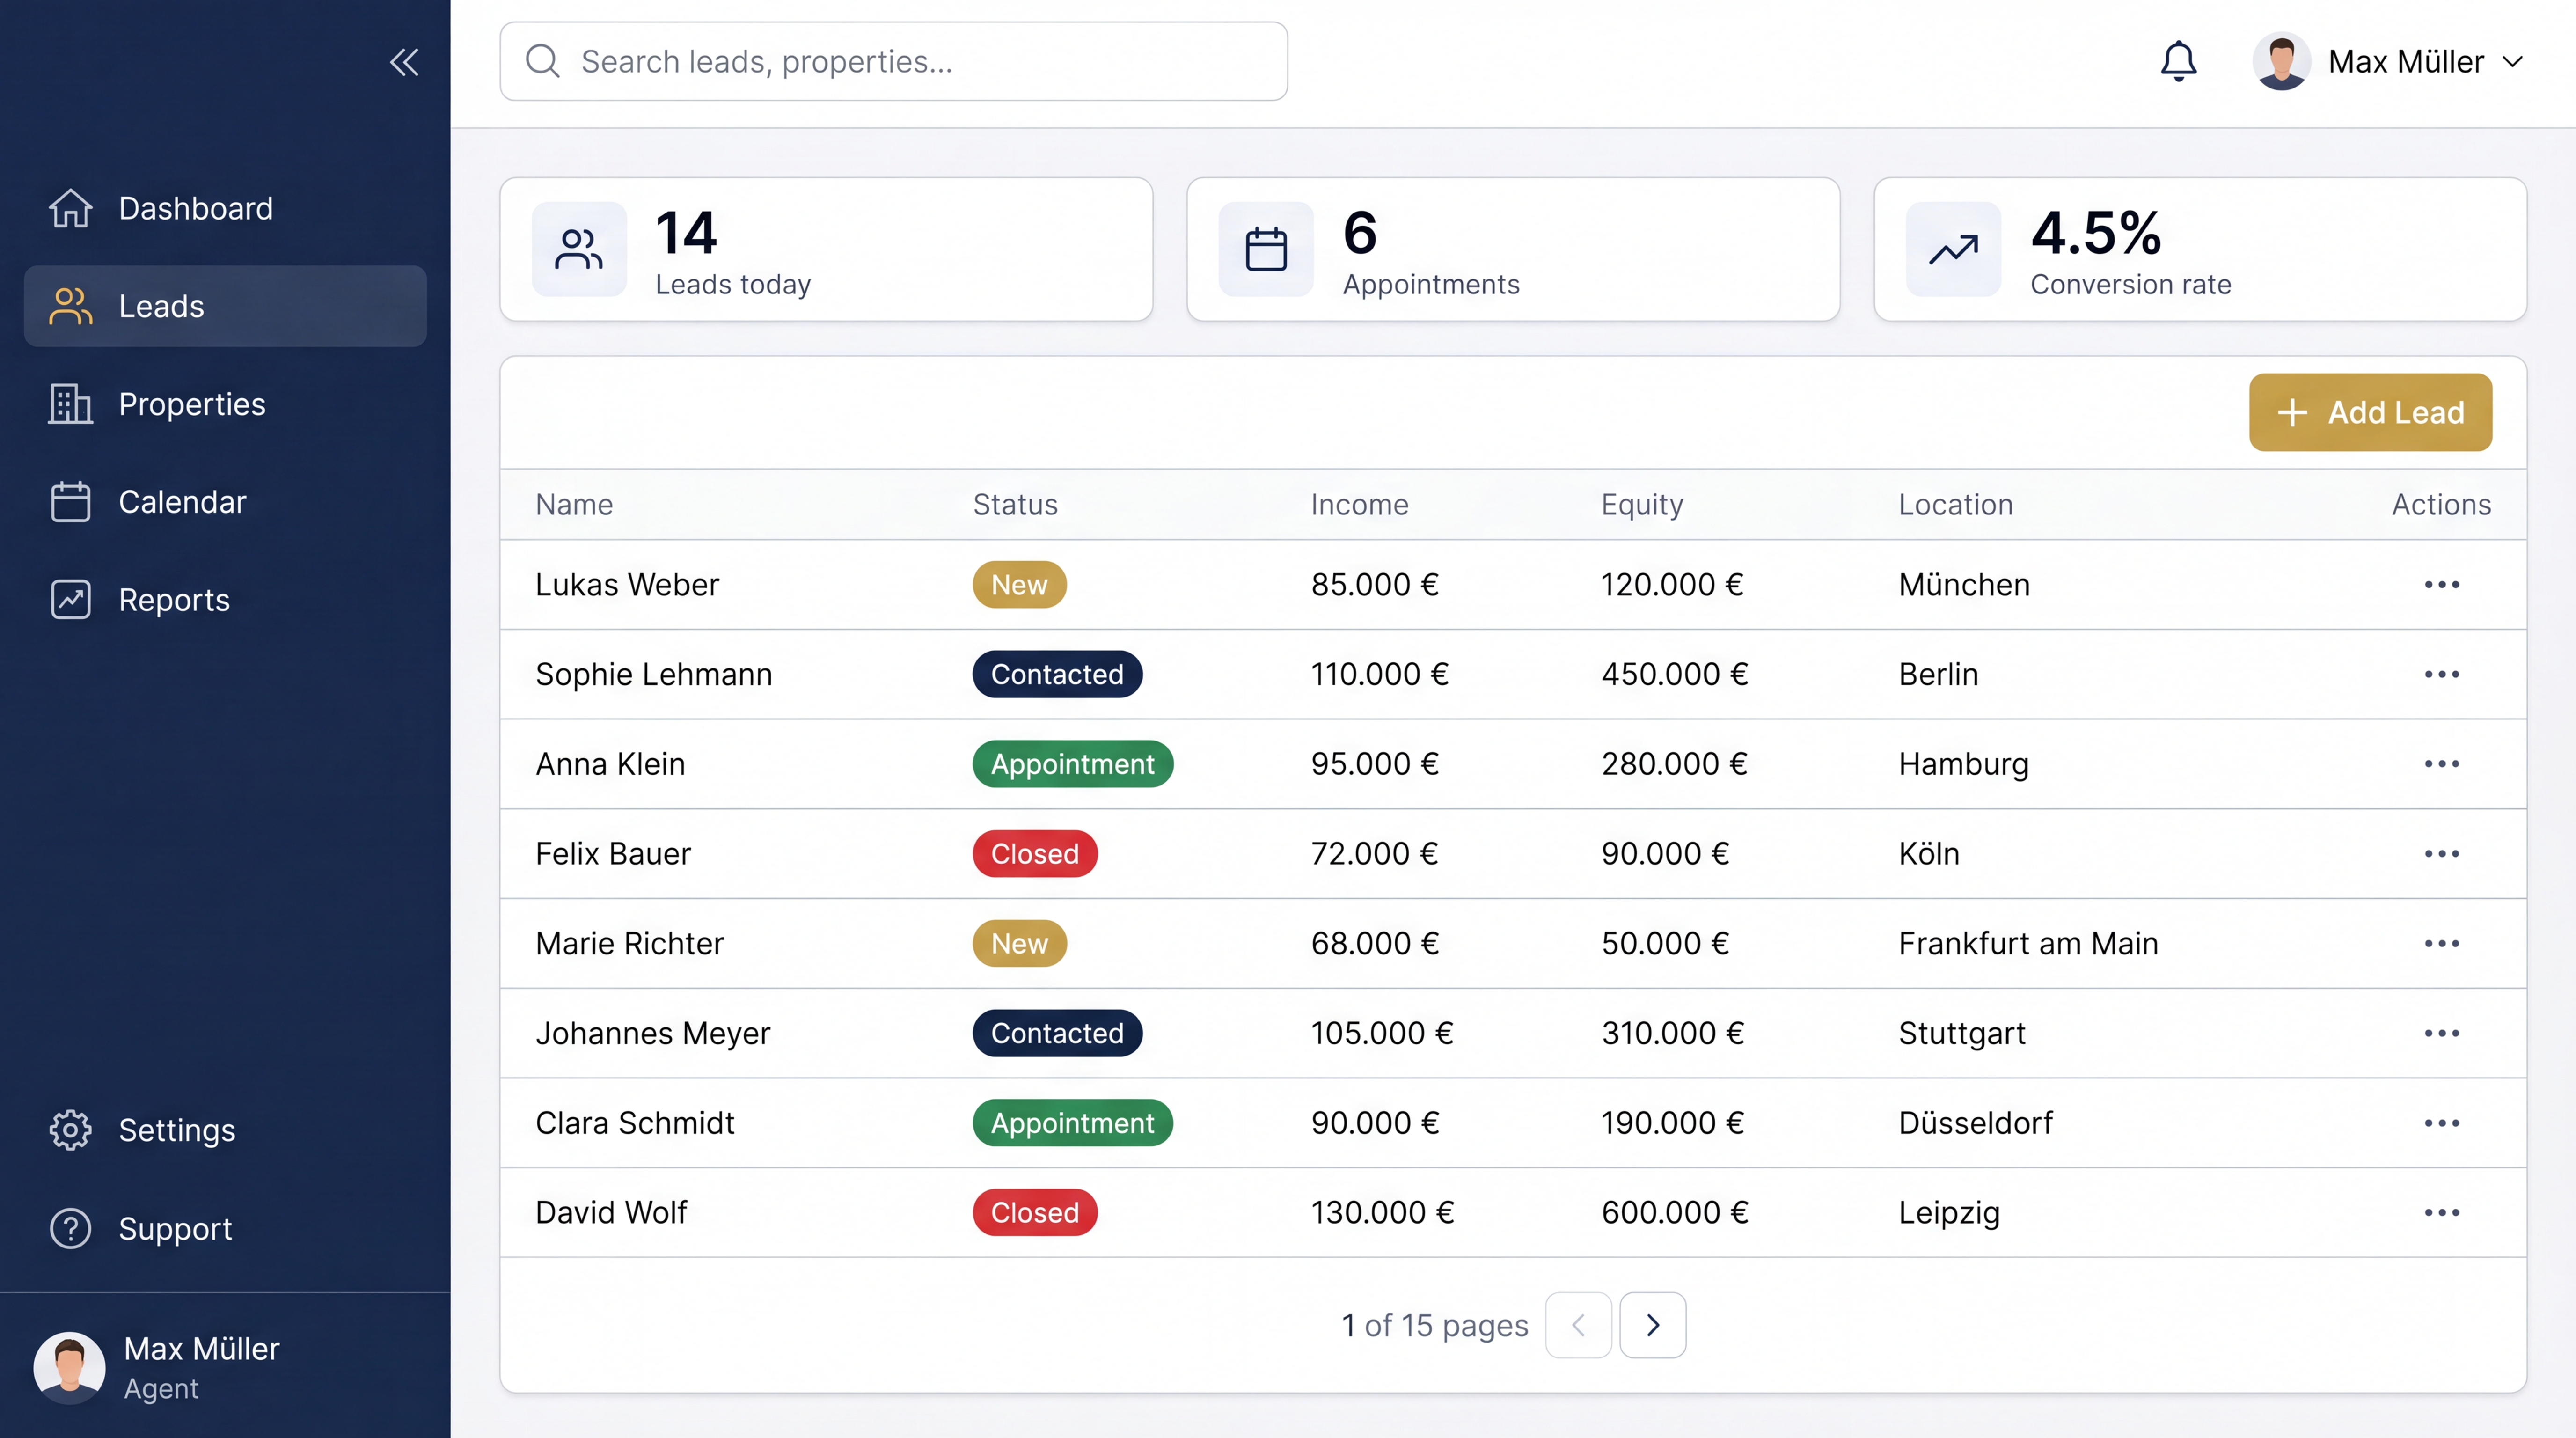Click the Closed badge for David Wolf
The width and height of the screenshot is (2576, 1438).
(1035, 1213)
